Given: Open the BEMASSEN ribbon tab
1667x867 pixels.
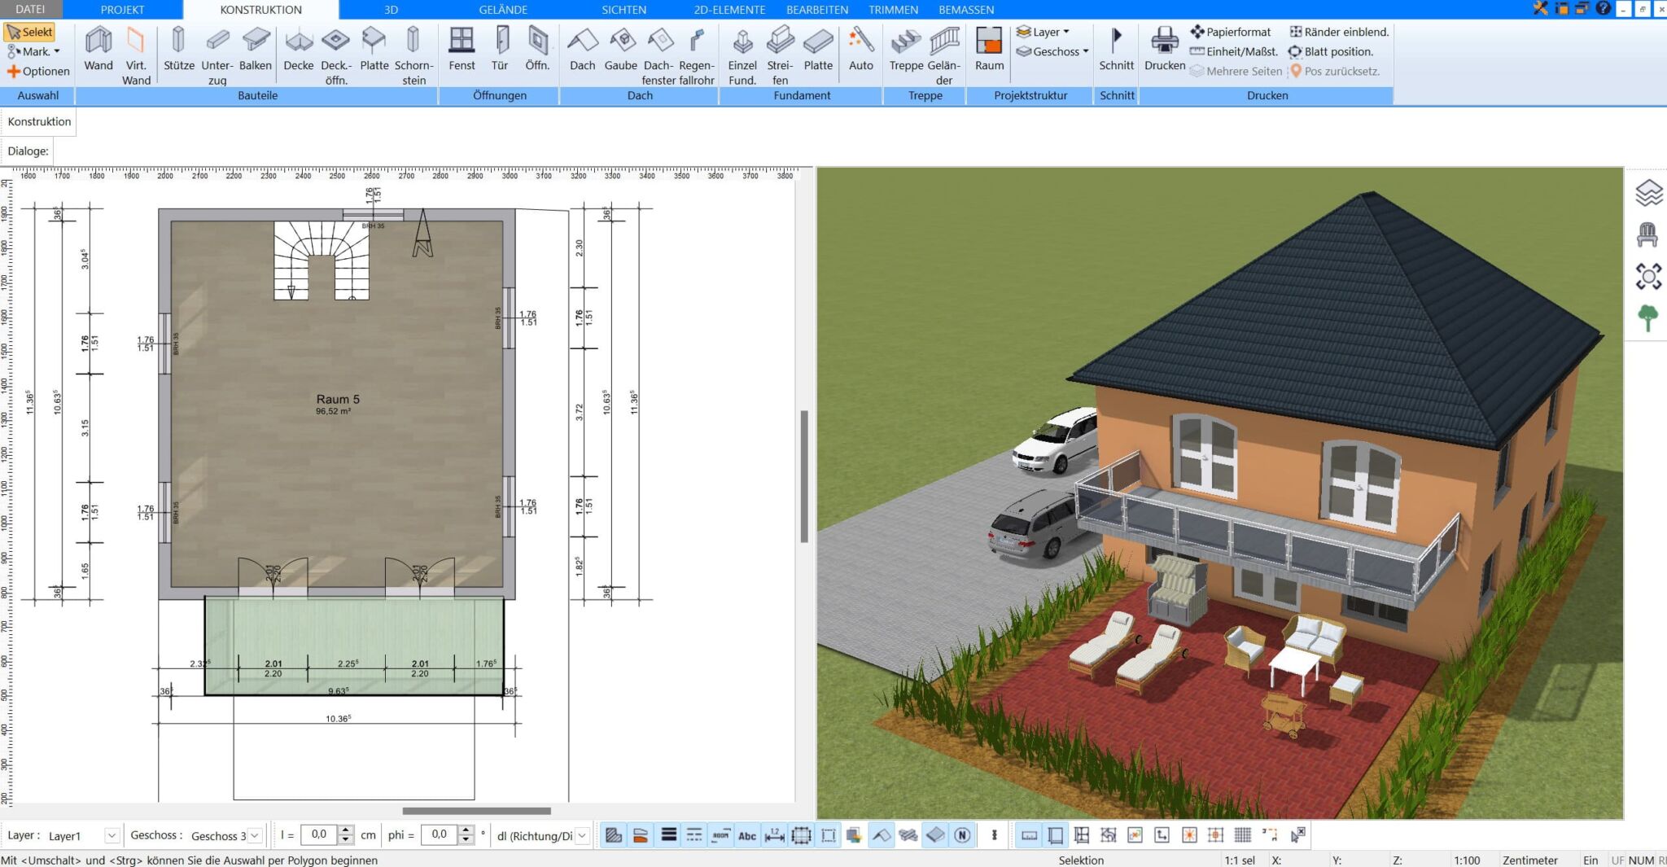Looking at the screenshot, I should [x=966, y=10].
